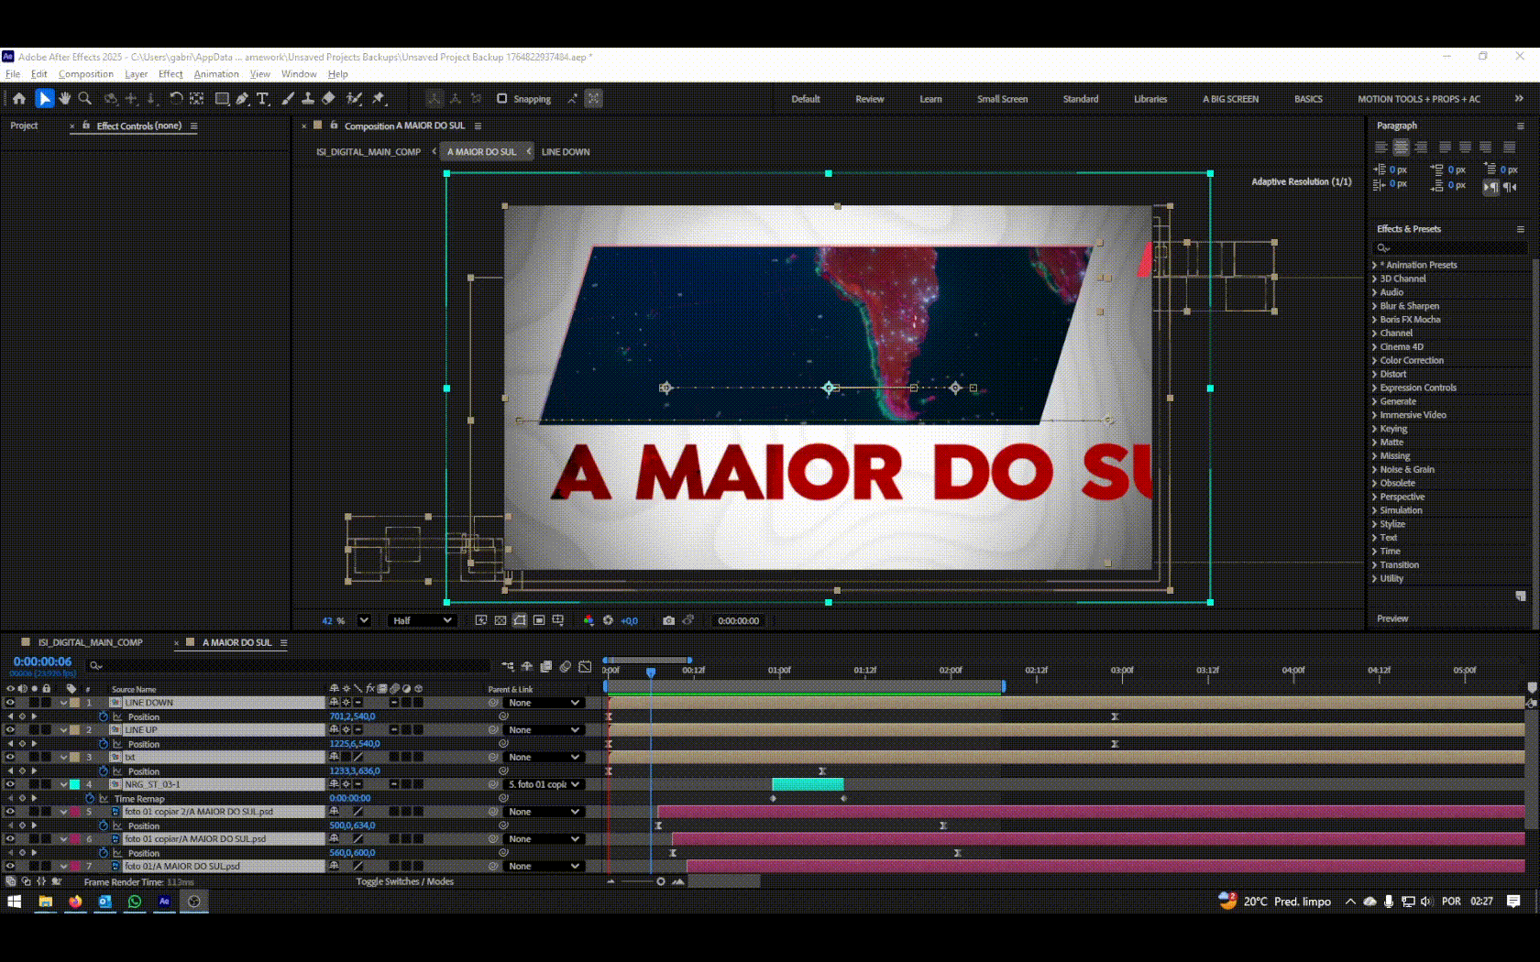Select the Puppet Pin tool

379,98
